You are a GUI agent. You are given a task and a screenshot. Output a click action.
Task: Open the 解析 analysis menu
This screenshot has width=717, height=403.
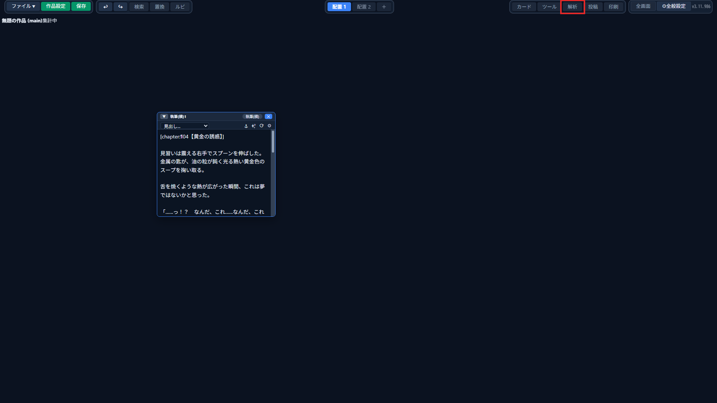(572, 7)
